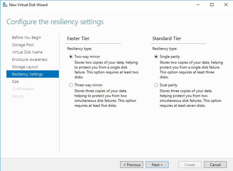
Task: Open the Storage Pool step
Action: tap(23, 45)
